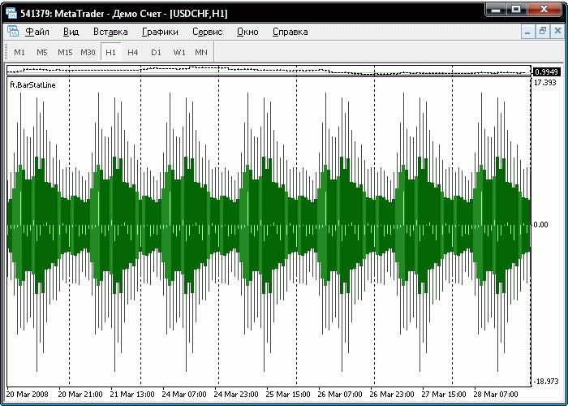Restore the inner chart window
568x406 pixels.
tap(543, 32)
